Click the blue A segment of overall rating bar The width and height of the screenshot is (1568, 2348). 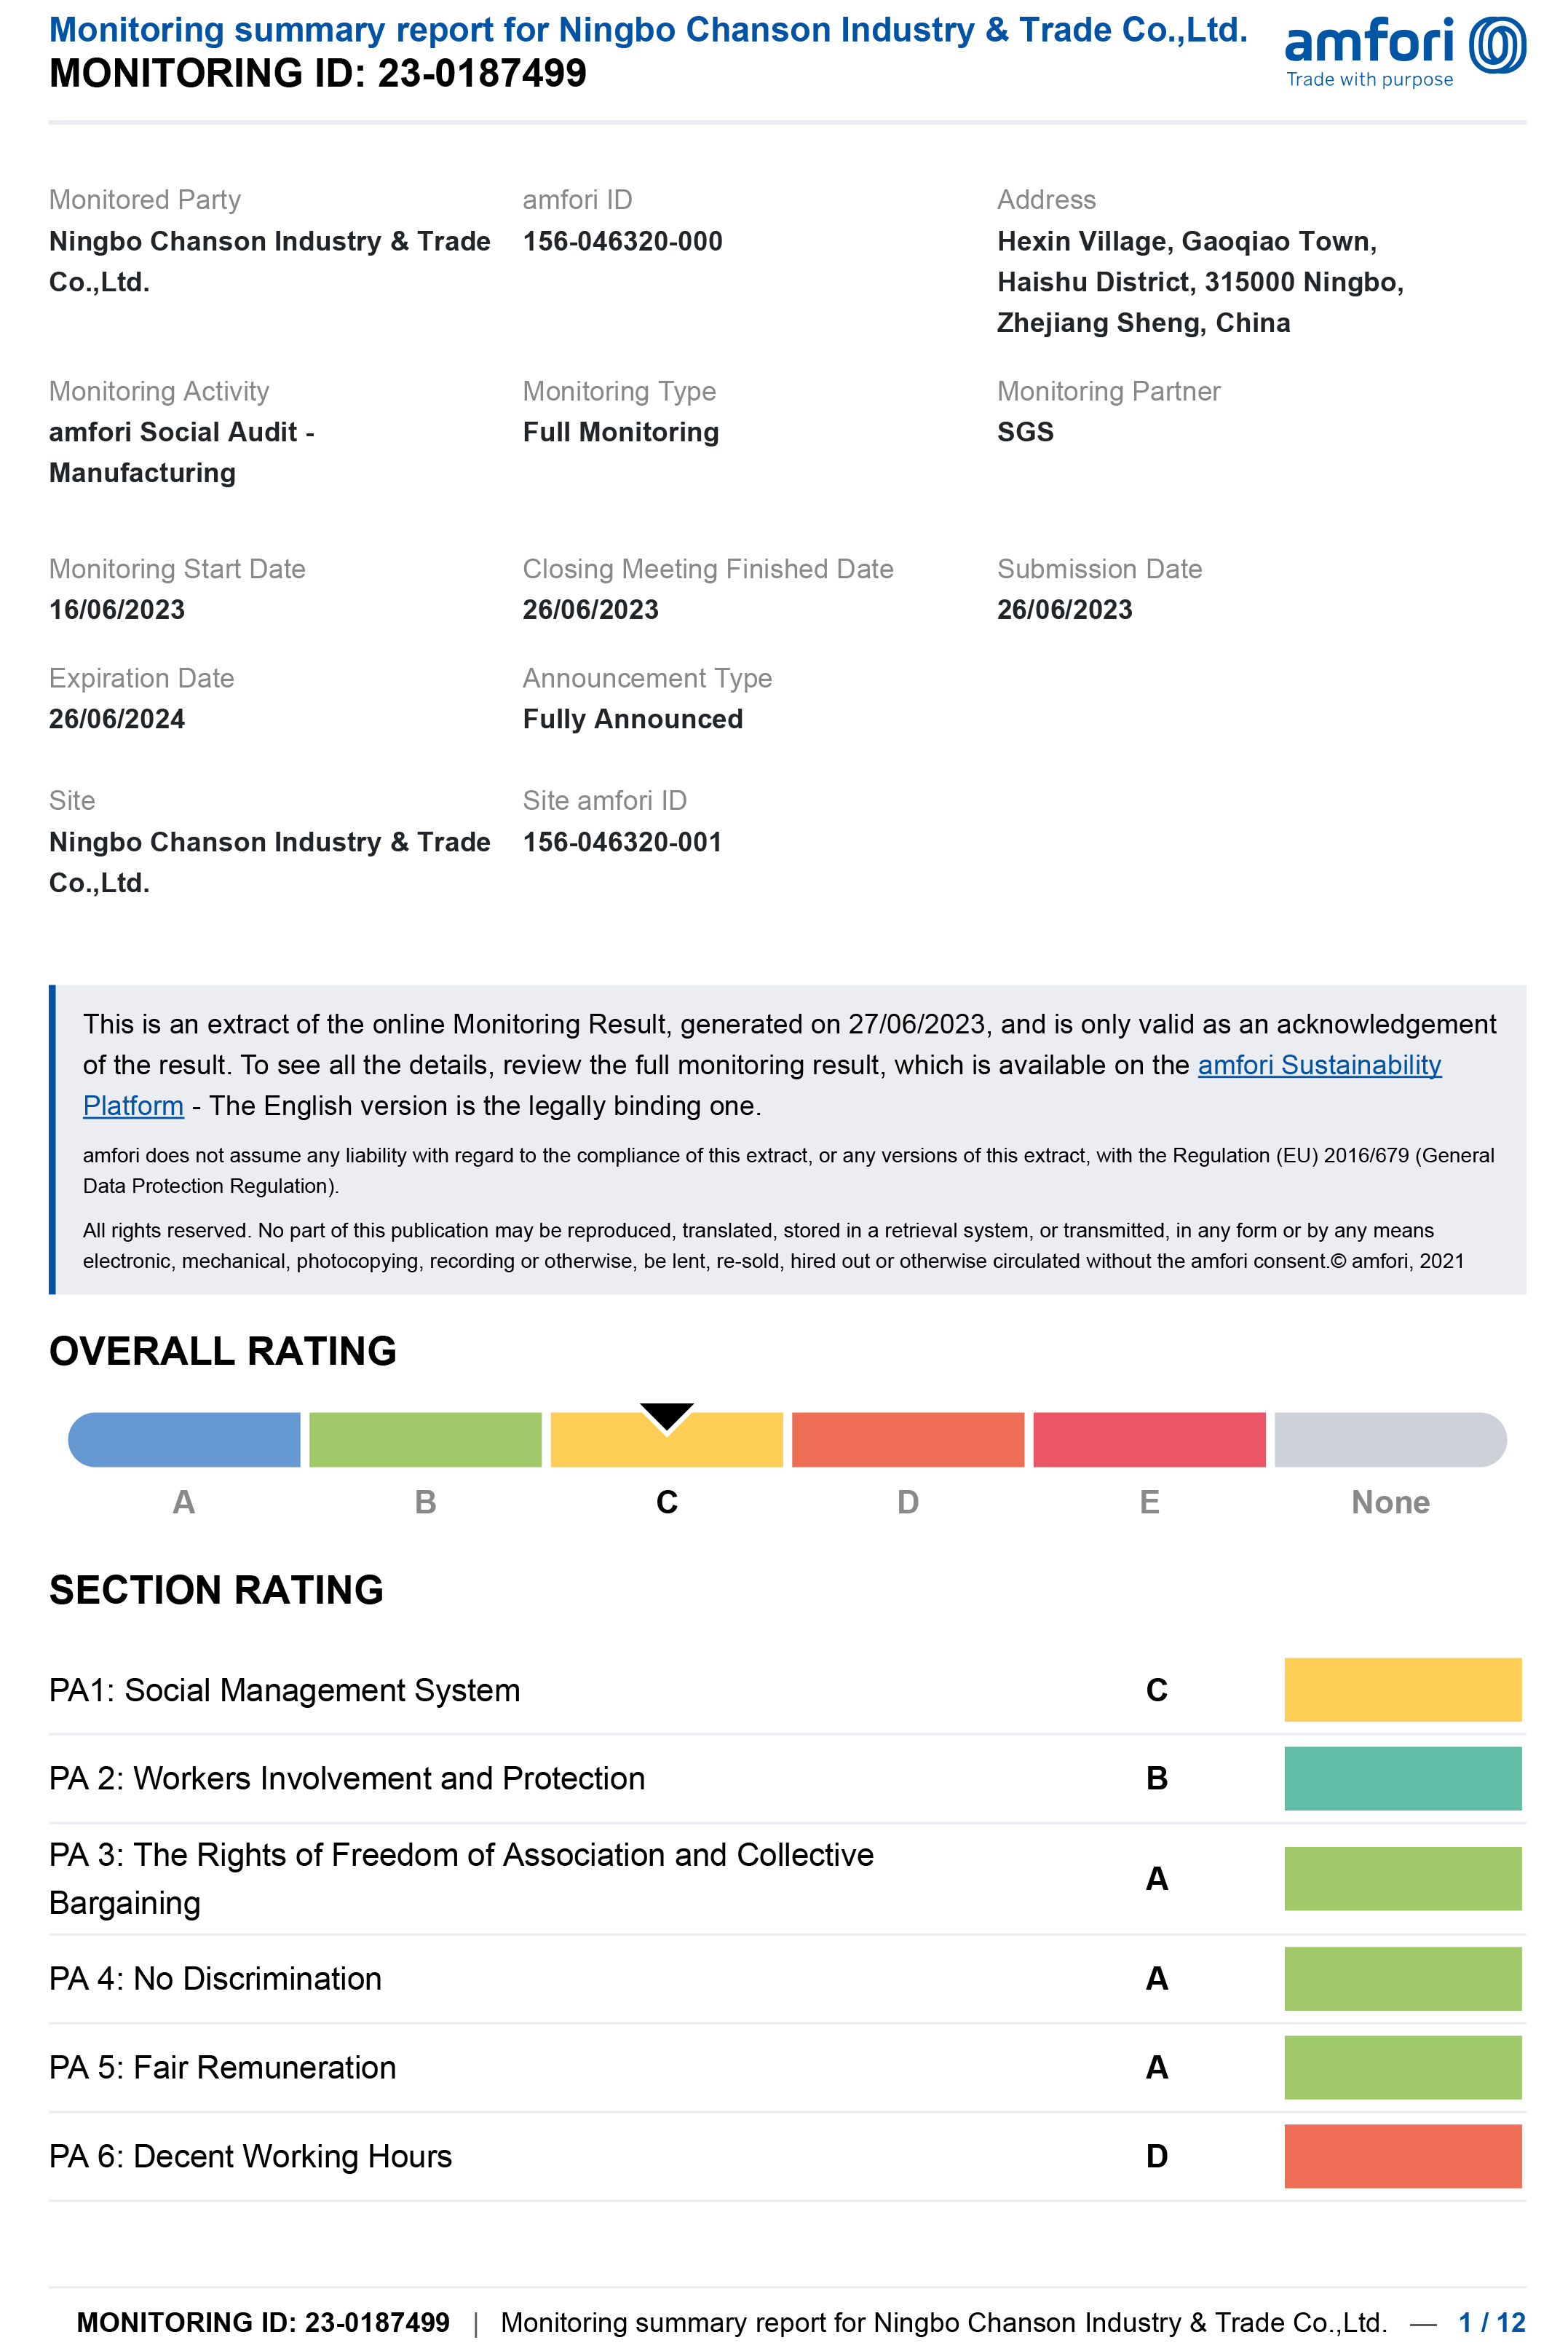click(x=184, y=1440)
